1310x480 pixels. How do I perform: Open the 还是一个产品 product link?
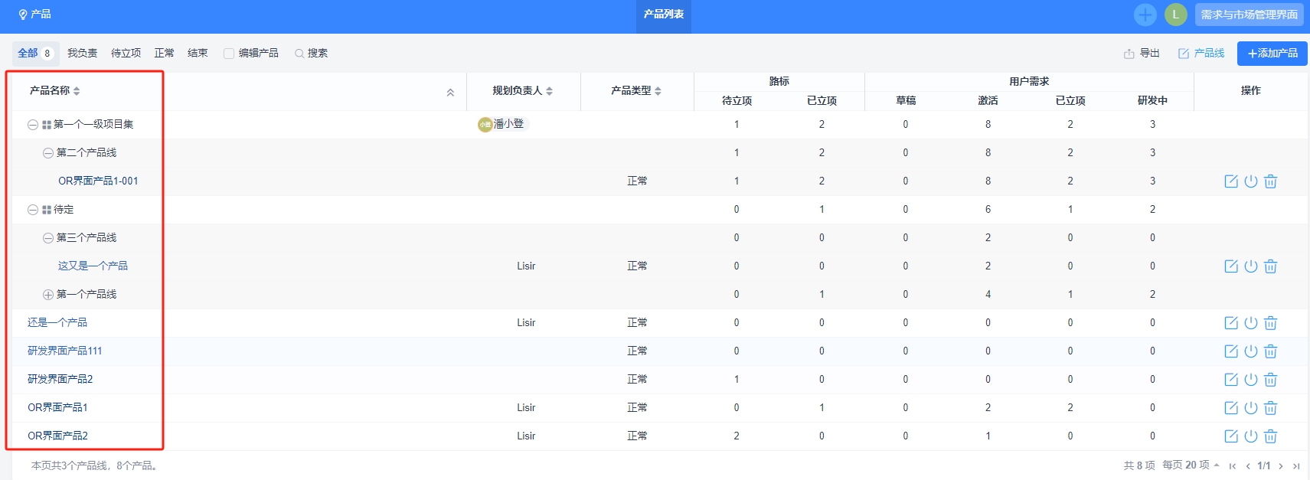point(57,323)
